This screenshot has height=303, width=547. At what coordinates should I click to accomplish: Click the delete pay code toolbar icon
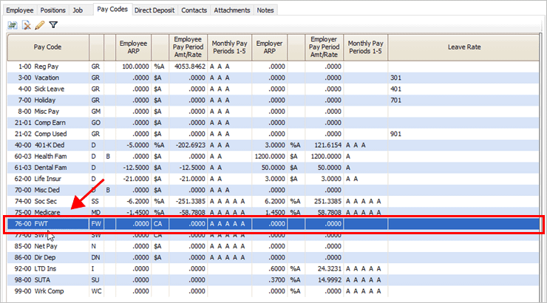27,24
